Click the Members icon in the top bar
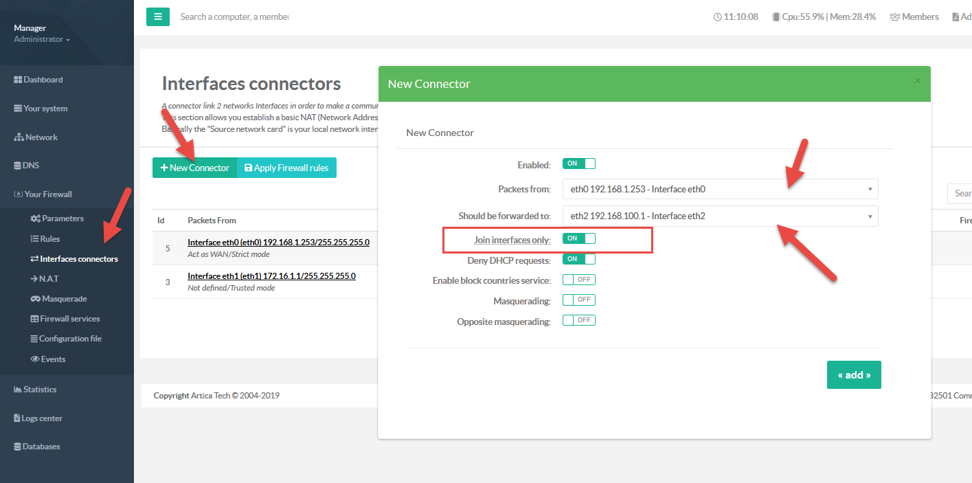 [x=894, y=16]
